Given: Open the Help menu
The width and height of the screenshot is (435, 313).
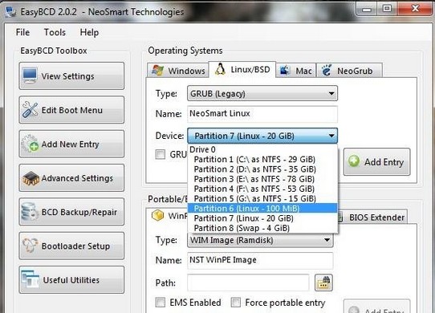Looking at the screenshot, I should click(89, 32).
